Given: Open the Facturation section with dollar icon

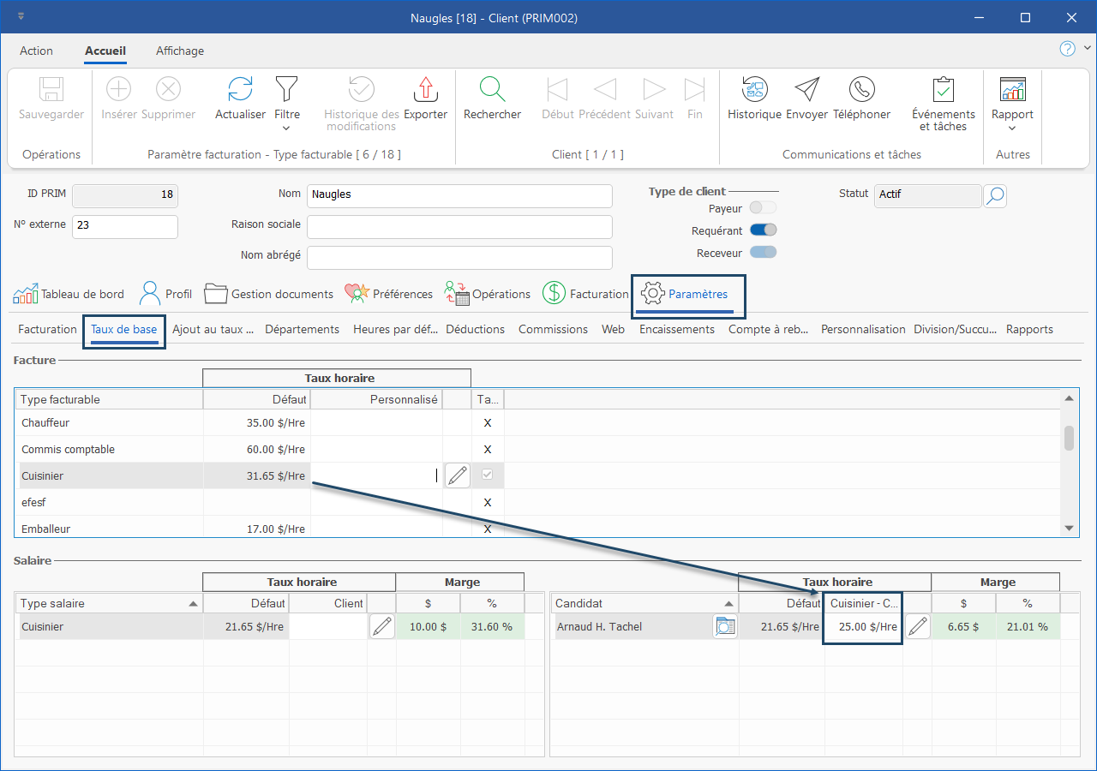Looking at the screenshot, I should [586, 294].
